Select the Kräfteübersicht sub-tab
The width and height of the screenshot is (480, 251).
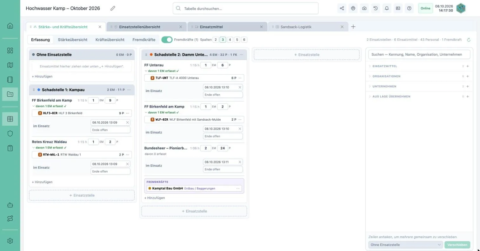coord(110,40)
